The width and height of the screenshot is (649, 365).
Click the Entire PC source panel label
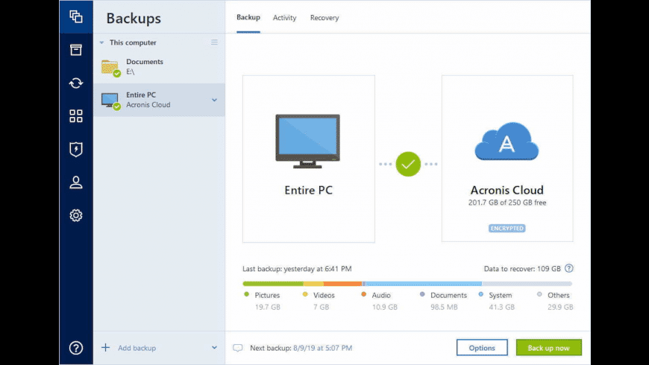point(308,190)
